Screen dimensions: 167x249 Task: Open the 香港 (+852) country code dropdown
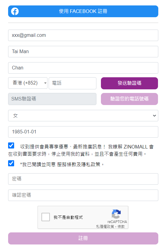point(28,83)
